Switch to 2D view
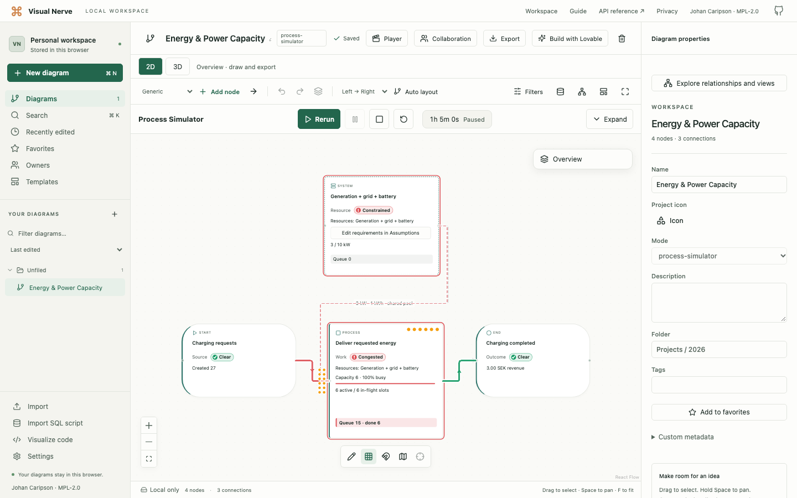 151,66
